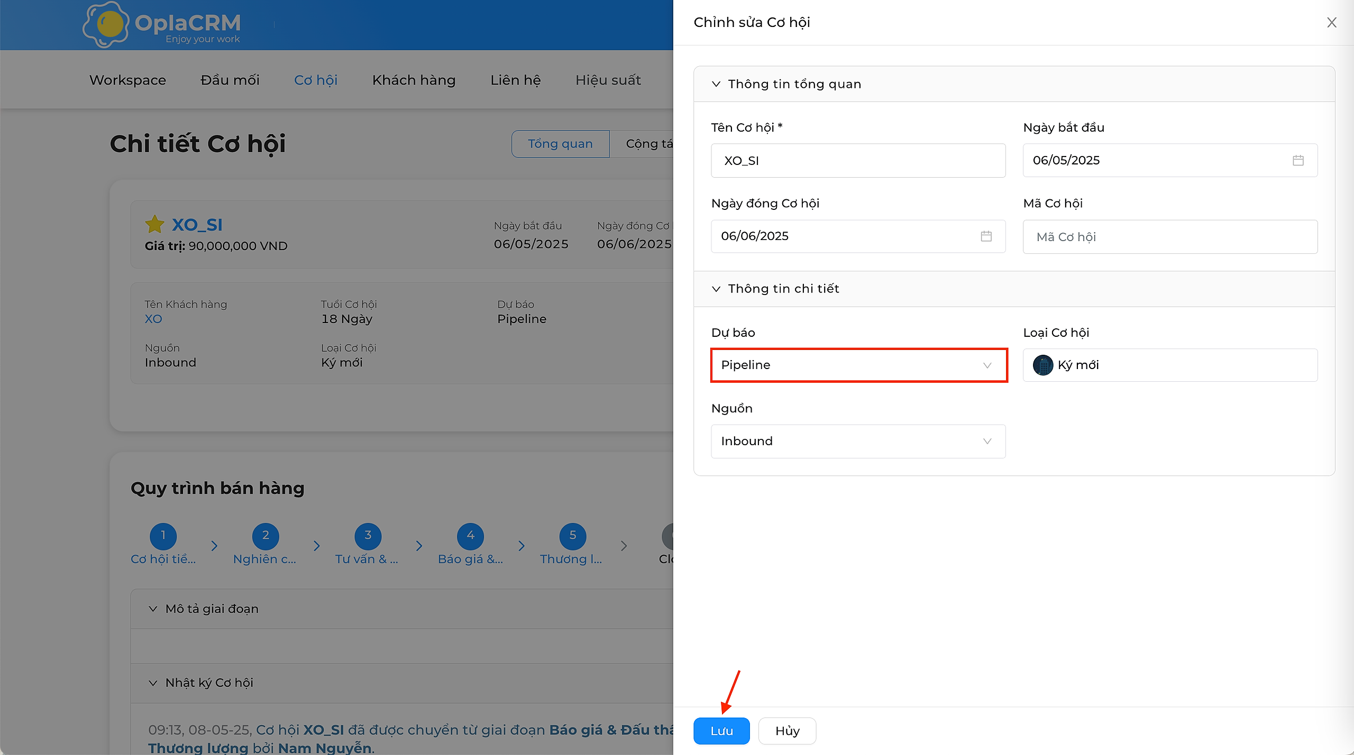
Task: Open the Nguồn Inbound dropdown
Action: [x=858, y=441]
